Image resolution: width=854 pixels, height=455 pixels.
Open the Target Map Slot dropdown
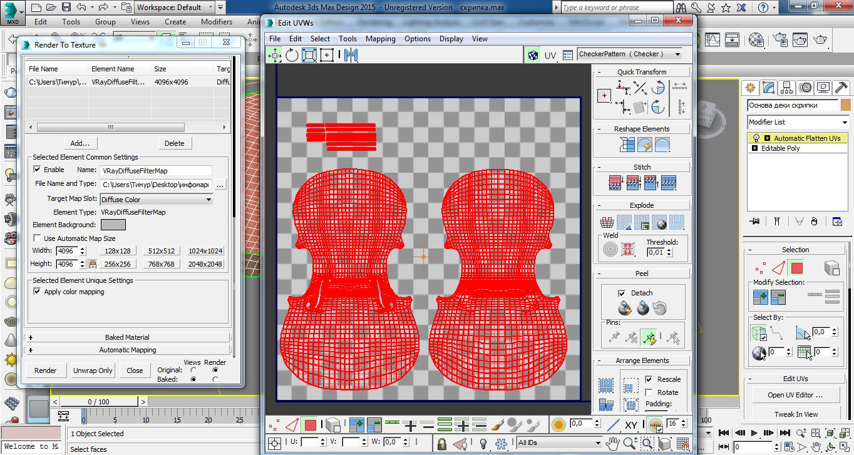(x=156, y=200)
